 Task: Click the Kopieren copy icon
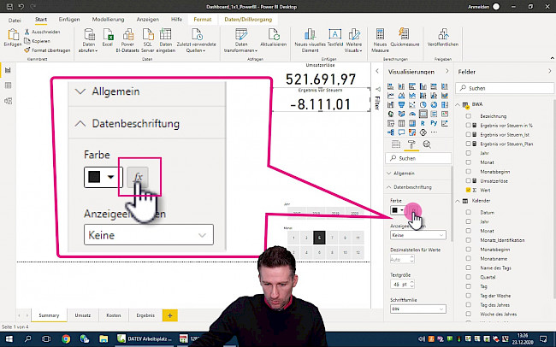click(27, 41)
